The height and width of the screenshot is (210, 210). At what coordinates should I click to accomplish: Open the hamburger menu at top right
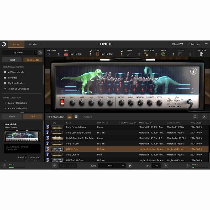click(206, 44)
